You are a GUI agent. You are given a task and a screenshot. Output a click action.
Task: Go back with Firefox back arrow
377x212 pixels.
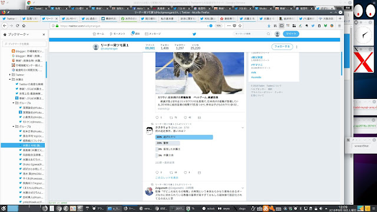click(x=5, y=26)
